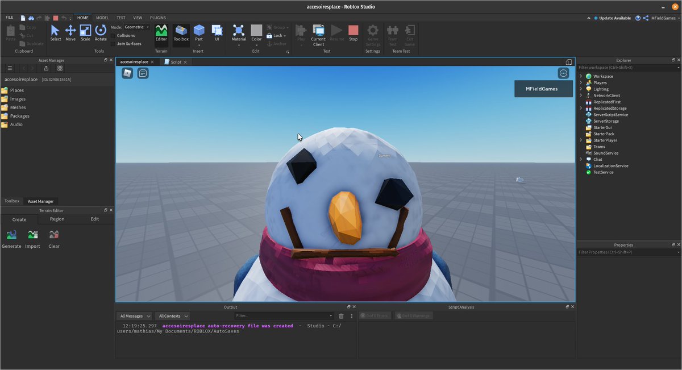Viewport: 682px width, 370px height.
Task: Pick the Scale tool
Action: tap(85, 33)
